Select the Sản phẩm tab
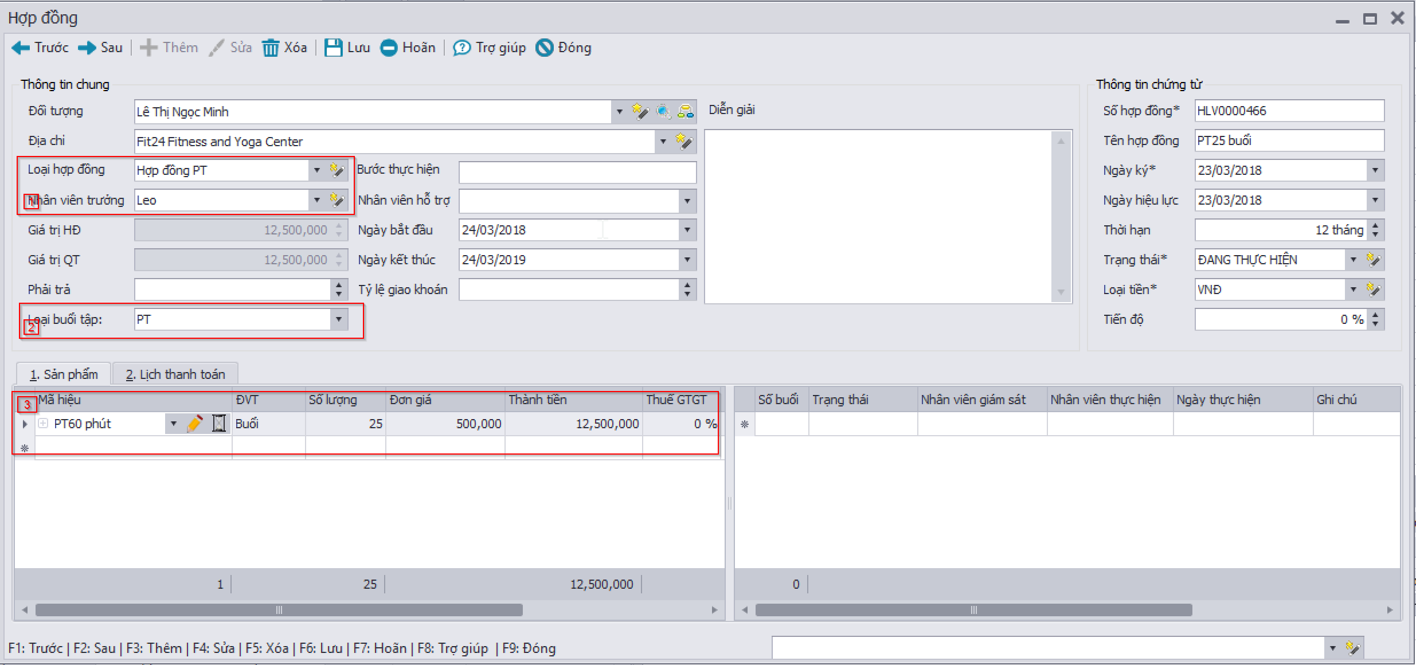Viewport: 1416px width, 665px height. [64, 374]
